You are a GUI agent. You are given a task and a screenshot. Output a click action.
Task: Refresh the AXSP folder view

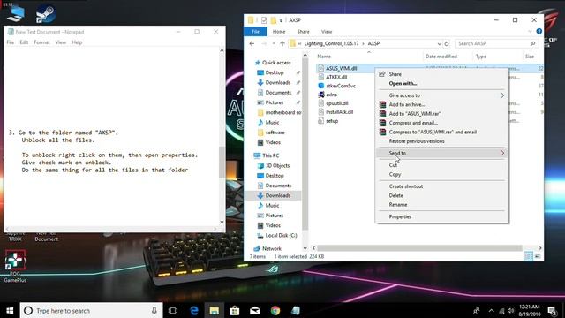tap(447, 43)
